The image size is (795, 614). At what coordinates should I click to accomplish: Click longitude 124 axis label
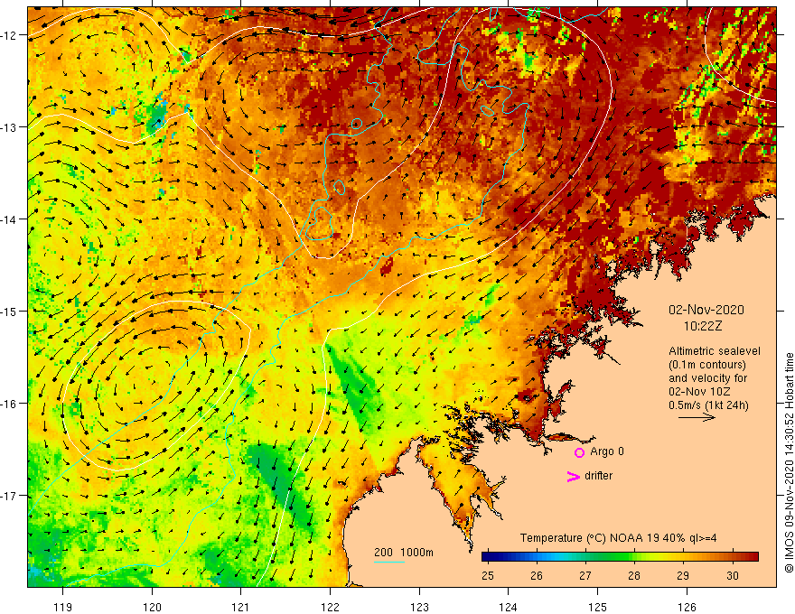pos(508,607)
